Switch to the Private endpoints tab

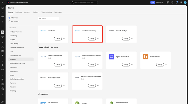click(x=46, y=12)
